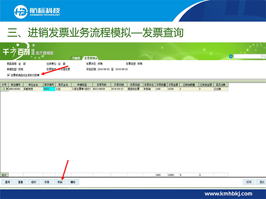The image size is (266, 199).
Task: Click the 查询 button
Action: point(8,182)
